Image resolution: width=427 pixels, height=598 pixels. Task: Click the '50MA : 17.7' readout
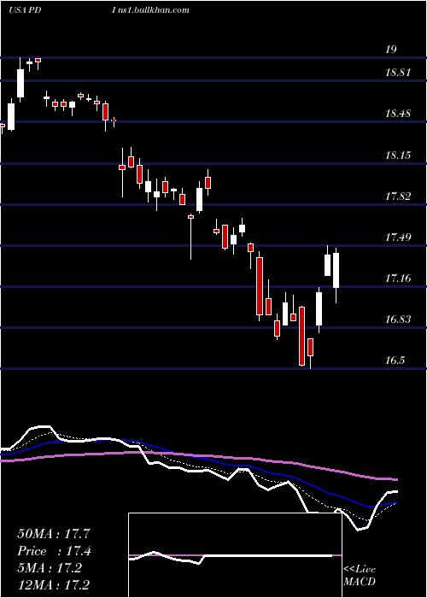tap(54, 534)
